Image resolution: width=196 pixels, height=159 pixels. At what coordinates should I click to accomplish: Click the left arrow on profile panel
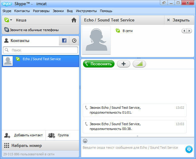pyautogui.click(x=184, y=31)
